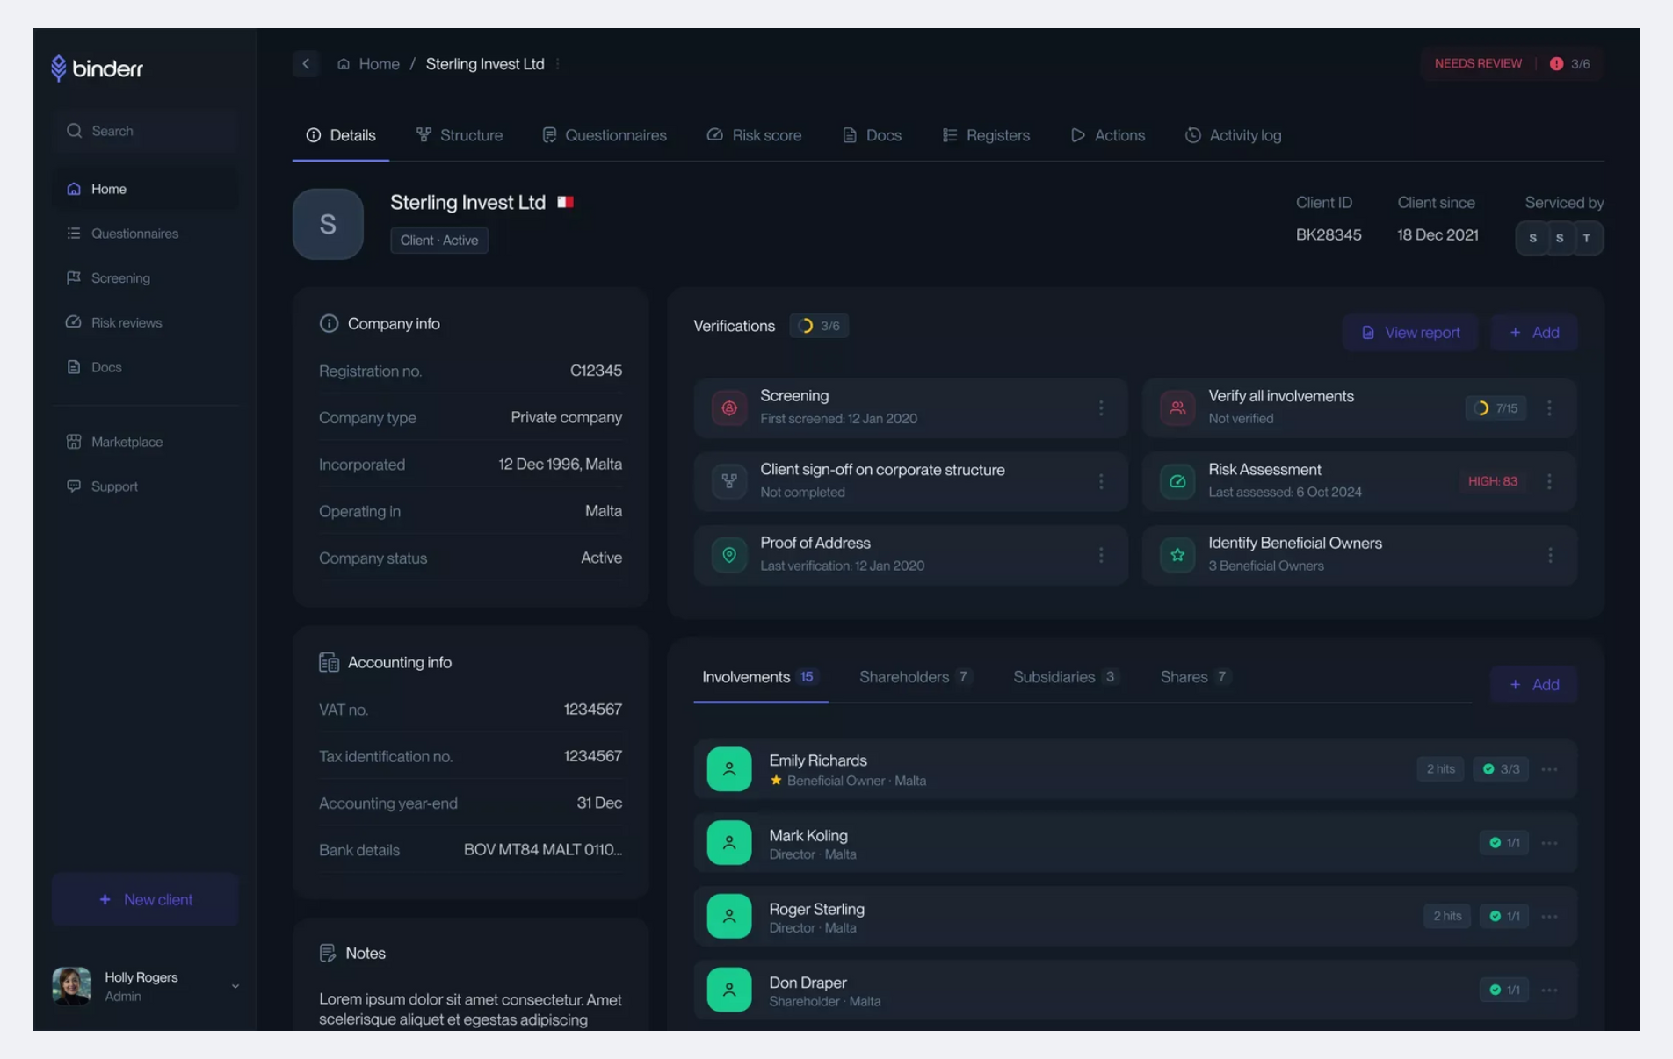The width and height of the screenshot is (1673, 1059).
Task: Click the New client button
Action: point(145,899)
